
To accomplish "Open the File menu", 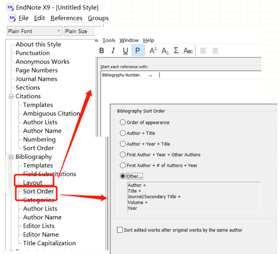I will click(x=24, y=18).
